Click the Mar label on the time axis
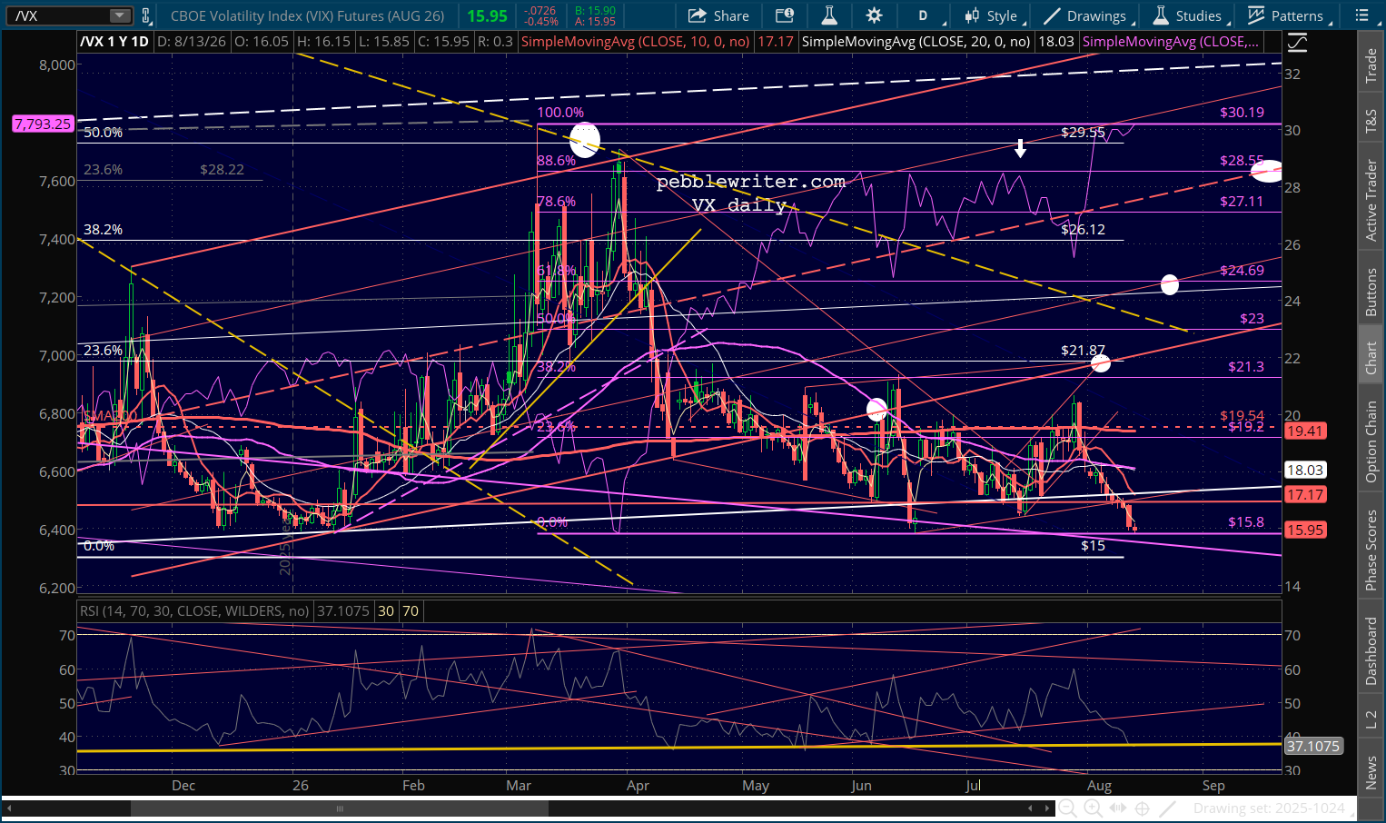The image size is (1386, 823). click(x=519, y=785)
